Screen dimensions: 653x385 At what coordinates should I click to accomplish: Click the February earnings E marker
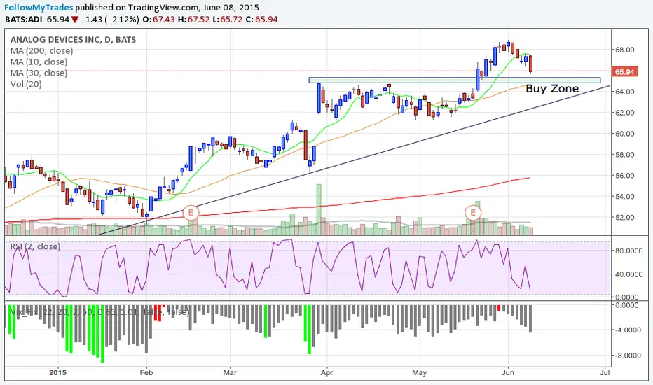(191, 213)
